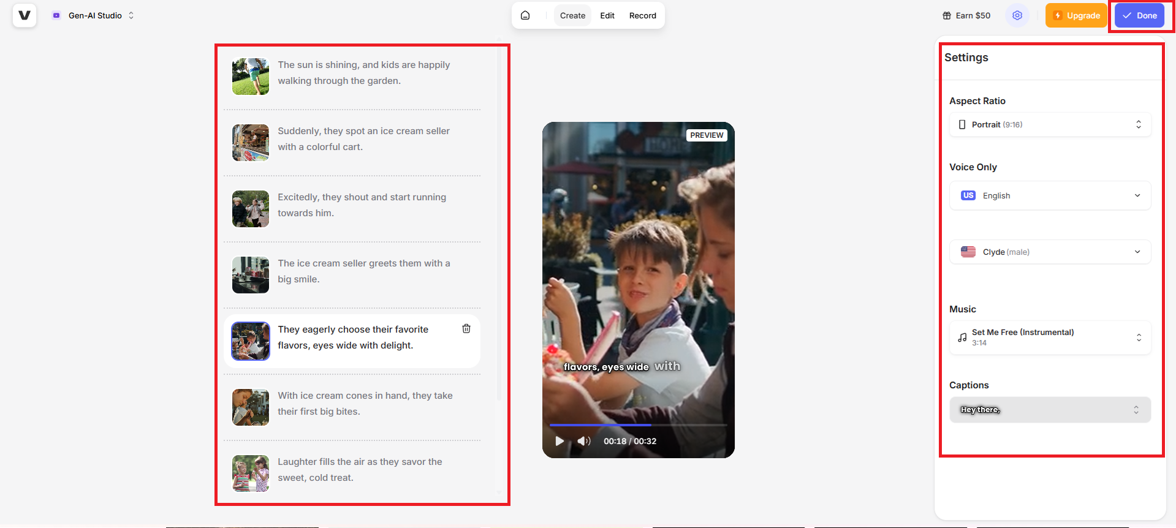Click the home icon in top toolbar

pos(525,15)
